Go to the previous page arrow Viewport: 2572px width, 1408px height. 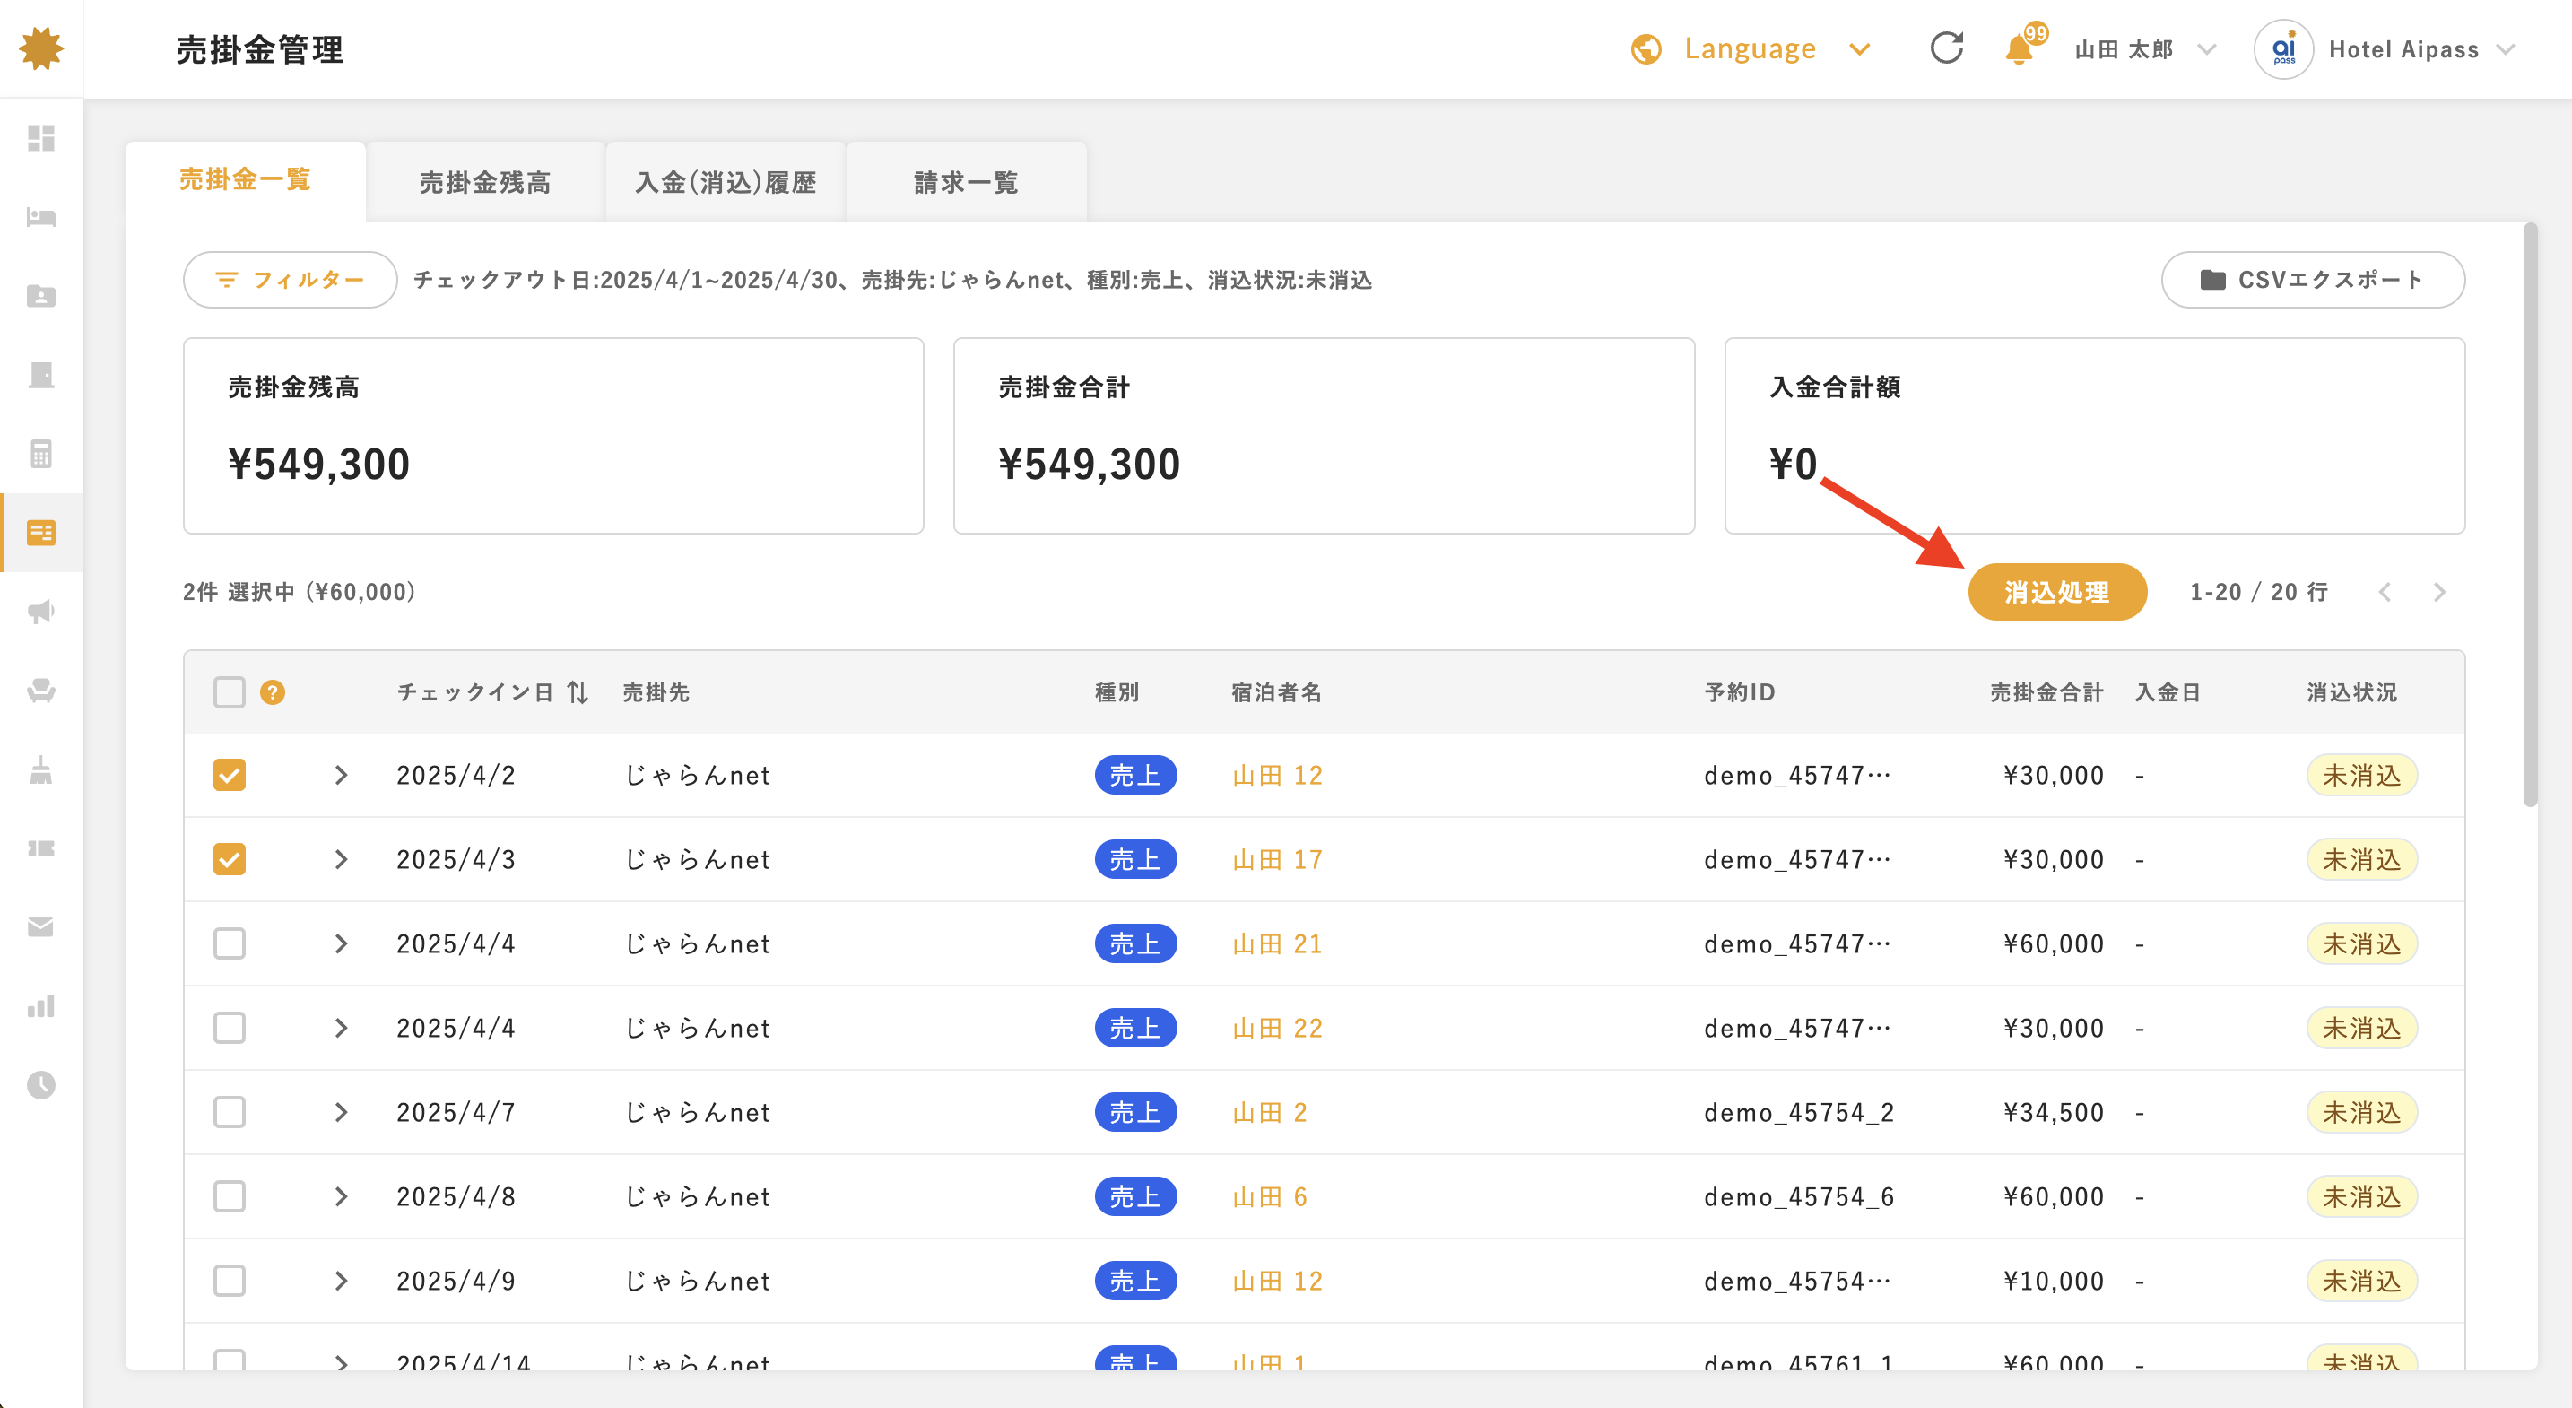pyautogui.click(x=2385, y=592)
